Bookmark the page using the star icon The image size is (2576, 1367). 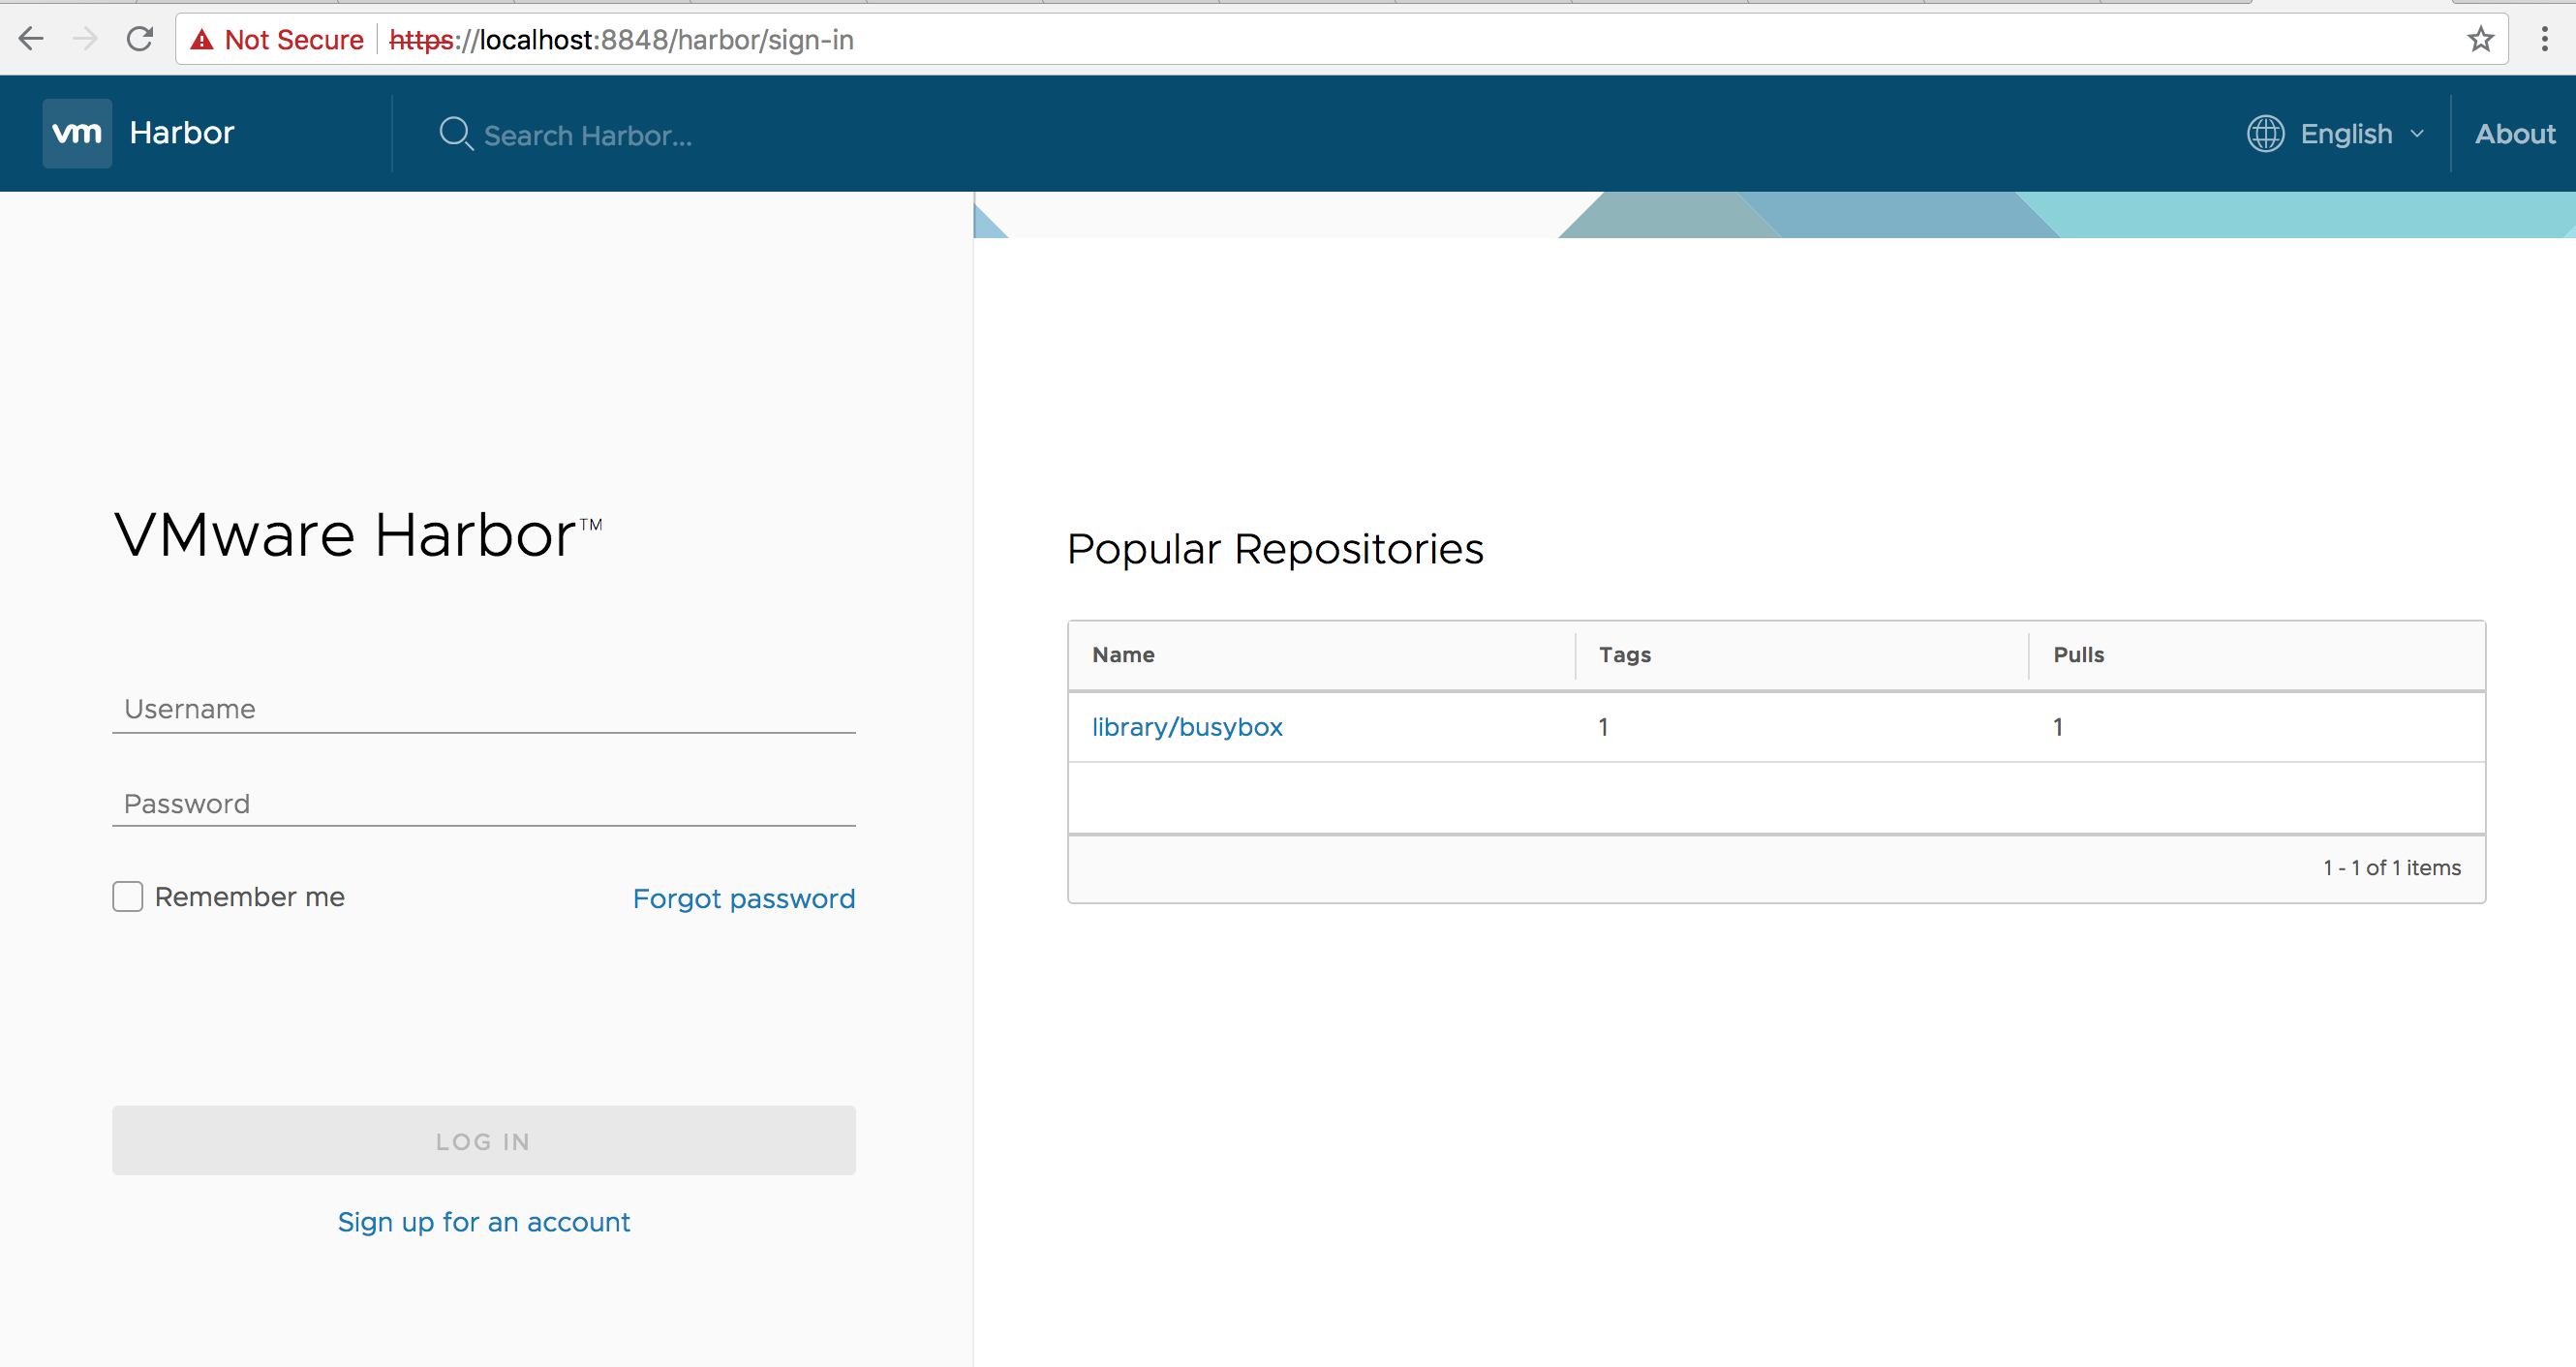[2480, 40]
